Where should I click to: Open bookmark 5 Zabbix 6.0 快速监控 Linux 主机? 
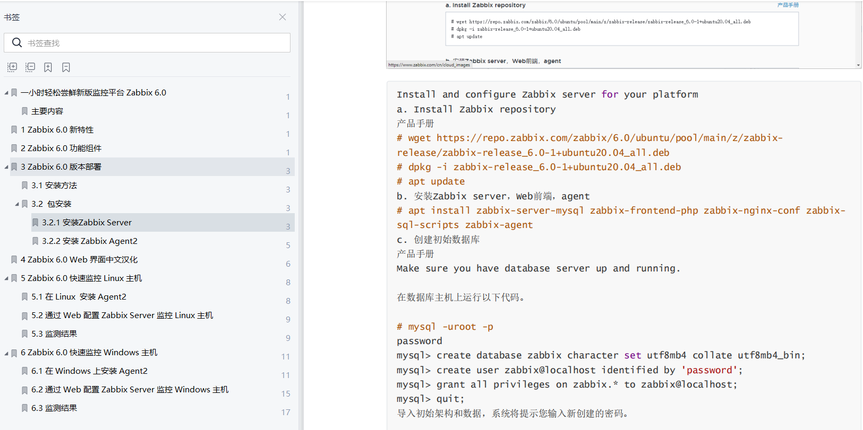point(81,278)
